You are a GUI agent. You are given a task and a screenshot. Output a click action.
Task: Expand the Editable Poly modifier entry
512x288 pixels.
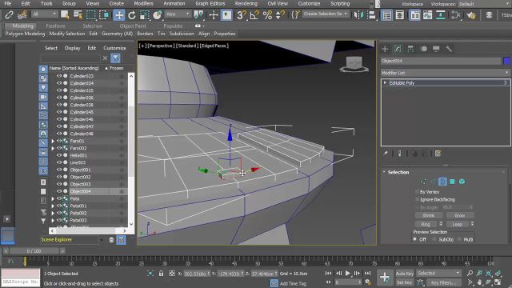click(x=385, y=83)
